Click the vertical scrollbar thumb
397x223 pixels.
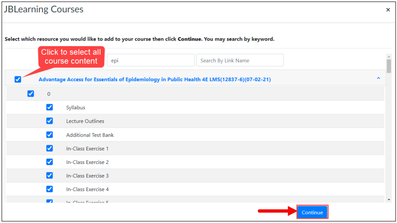pyautogui.click(x=389, y=66)
